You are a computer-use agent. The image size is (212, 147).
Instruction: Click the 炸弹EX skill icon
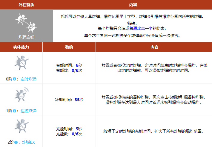coord(21,126)
